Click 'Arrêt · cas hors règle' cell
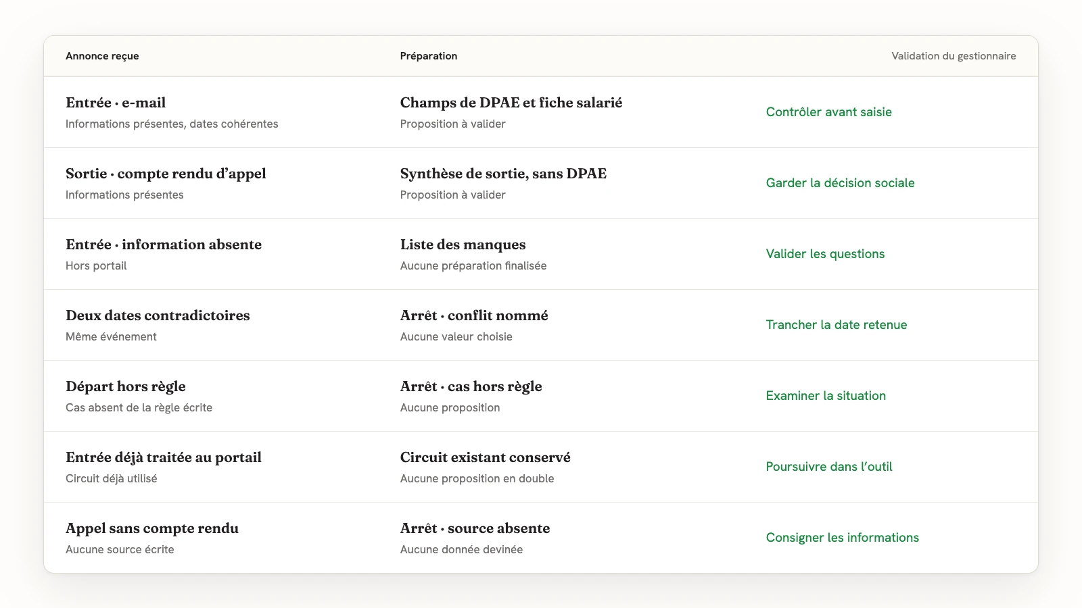This screenshot has width=1082, height=608. tap(471, 386)
